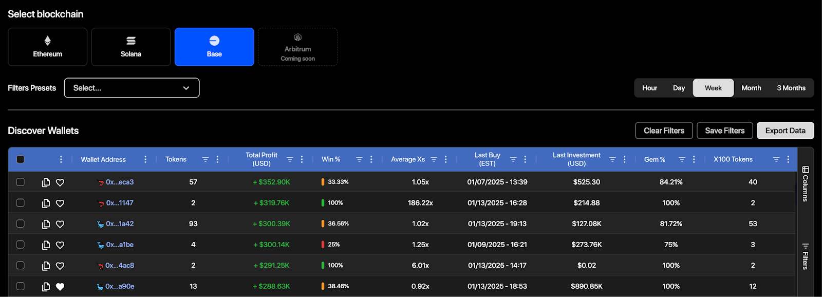This screenshot has width=822, height=297.
Task: Open filter icon for X100 Tokens column
Action: pos(776,159)
